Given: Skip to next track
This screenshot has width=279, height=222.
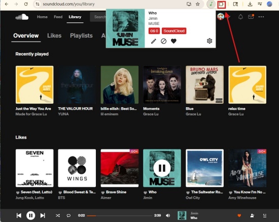Looking at the screenshot, I should [x=43, y=215].
